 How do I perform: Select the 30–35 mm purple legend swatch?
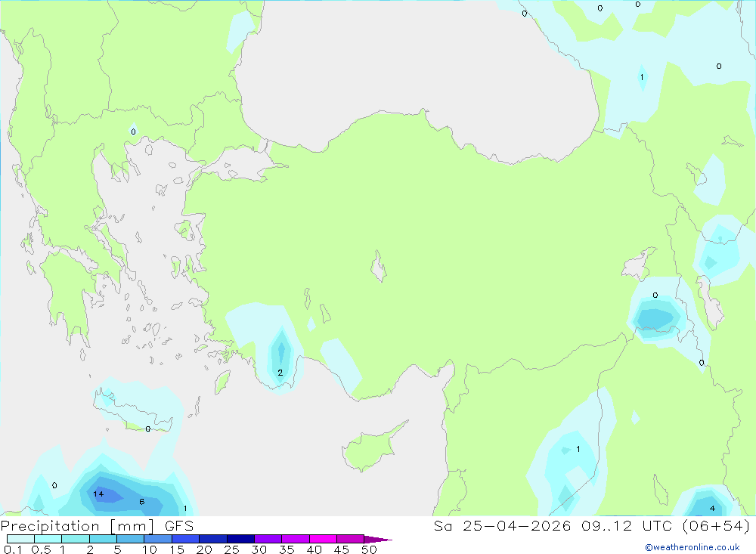[x=268, y=539]
